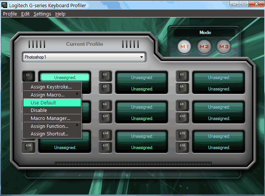
Task: Select G3 Unassigned assignment slot
Action: pyautogui.click(x=219, y=78)
